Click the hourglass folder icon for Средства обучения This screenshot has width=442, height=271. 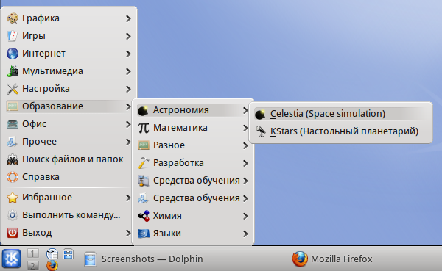click(143, 181)
